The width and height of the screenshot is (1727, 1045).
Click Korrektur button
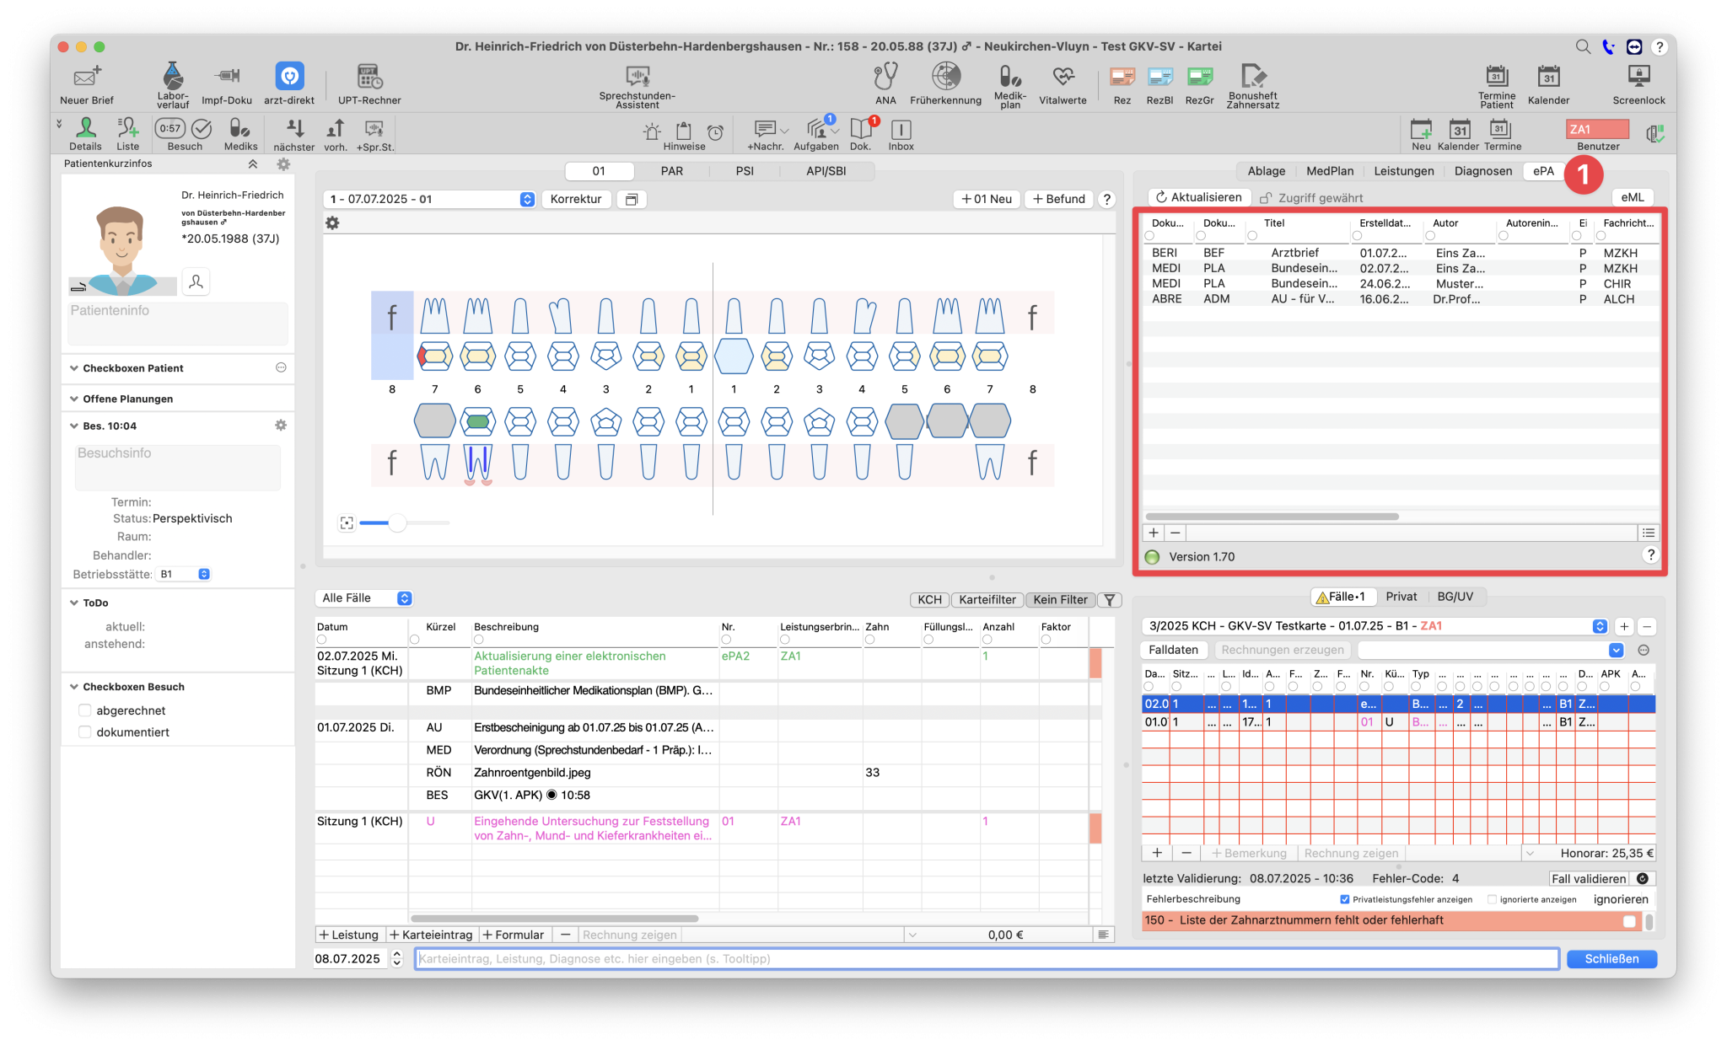[576, 199]
